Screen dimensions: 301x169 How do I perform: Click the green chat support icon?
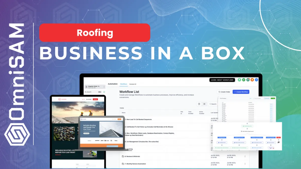coord(240,80)
